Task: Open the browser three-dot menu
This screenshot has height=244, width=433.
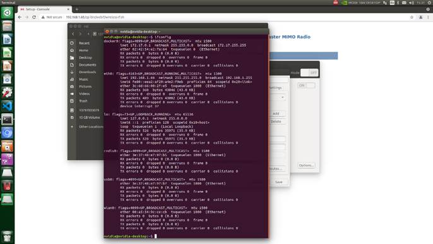Action: 428,17
